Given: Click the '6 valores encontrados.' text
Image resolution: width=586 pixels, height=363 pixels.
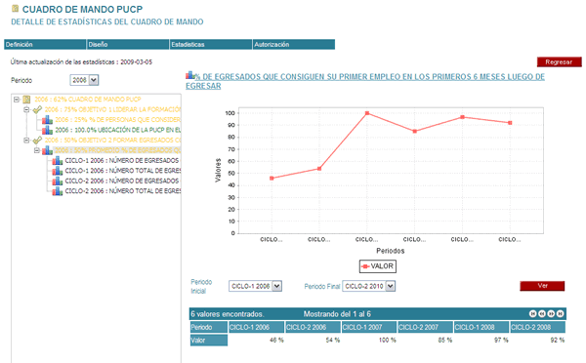Looking at the screenshot, I should point(228,314).
